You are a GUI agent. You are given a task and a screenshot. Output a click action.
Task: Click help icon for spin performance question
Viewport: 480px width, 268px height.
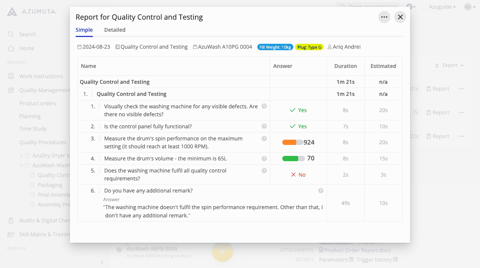(x=264, y=139)
